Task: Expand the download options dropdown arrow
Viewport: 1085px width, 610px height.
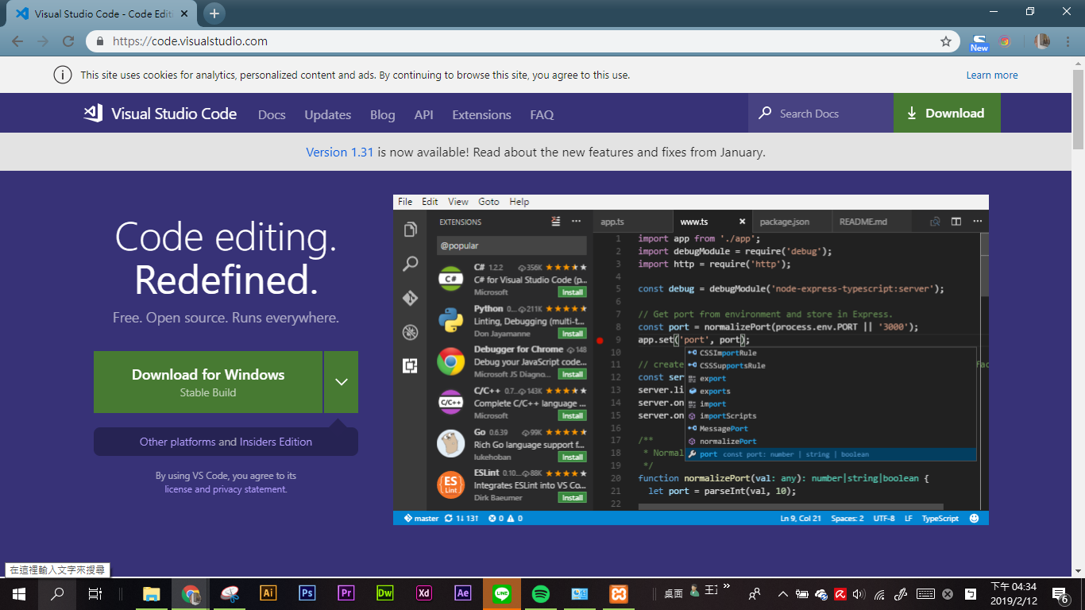Action: (x=342, y=382)
